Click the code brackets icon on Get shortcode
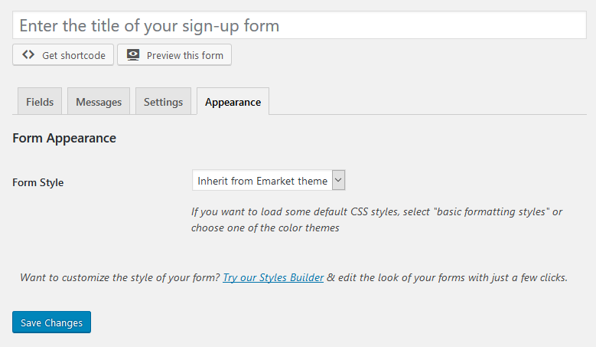596x347 pixels. (28, 55)
